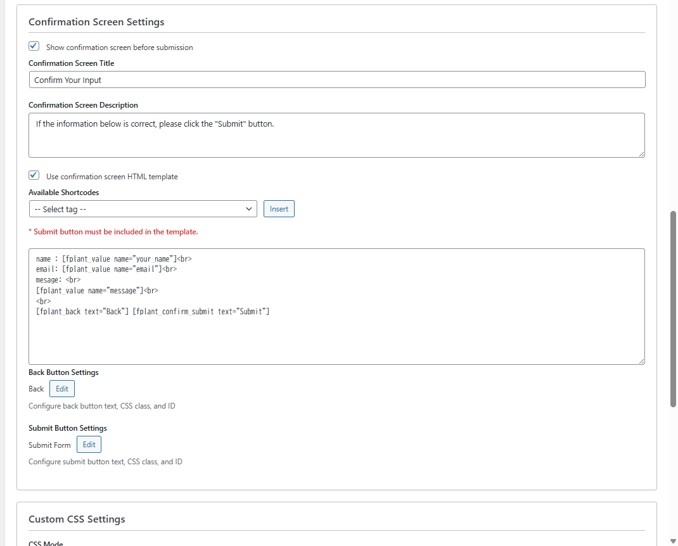The height and width of the screenshot is (546, 678).
Task: Click the red submit button warning text
Action: 113,232
